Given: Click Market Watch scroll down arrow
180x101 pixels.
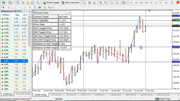Looking at the screenshot, I should click(x=29, y=91).
